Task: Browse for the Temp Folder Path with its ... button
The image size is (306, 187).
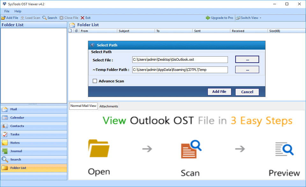Action: 247,70
